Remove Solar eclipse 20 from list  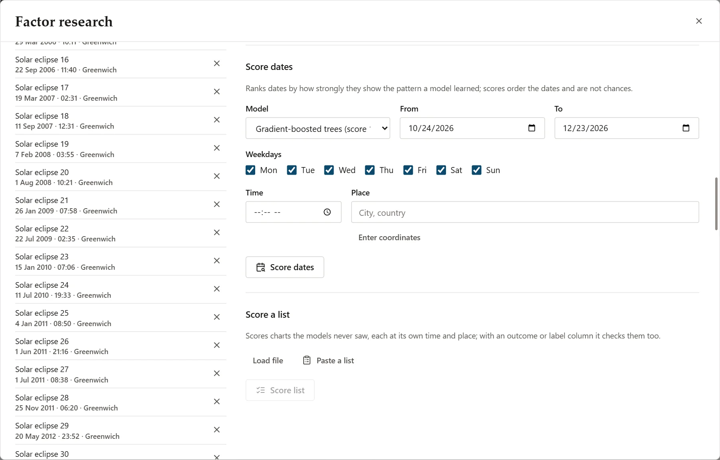pos(217,176)
